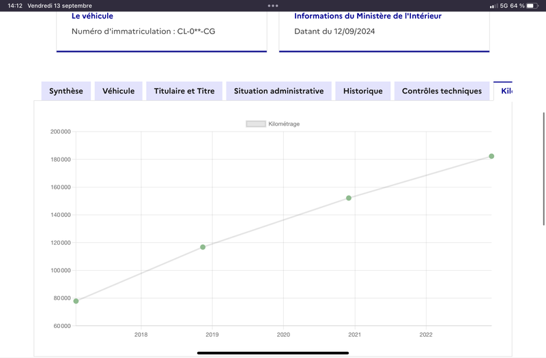The height and width of the screenshot is (358, 546).
Task: Click the "Le véhicule" heading
Action: [x=92, y=16]
